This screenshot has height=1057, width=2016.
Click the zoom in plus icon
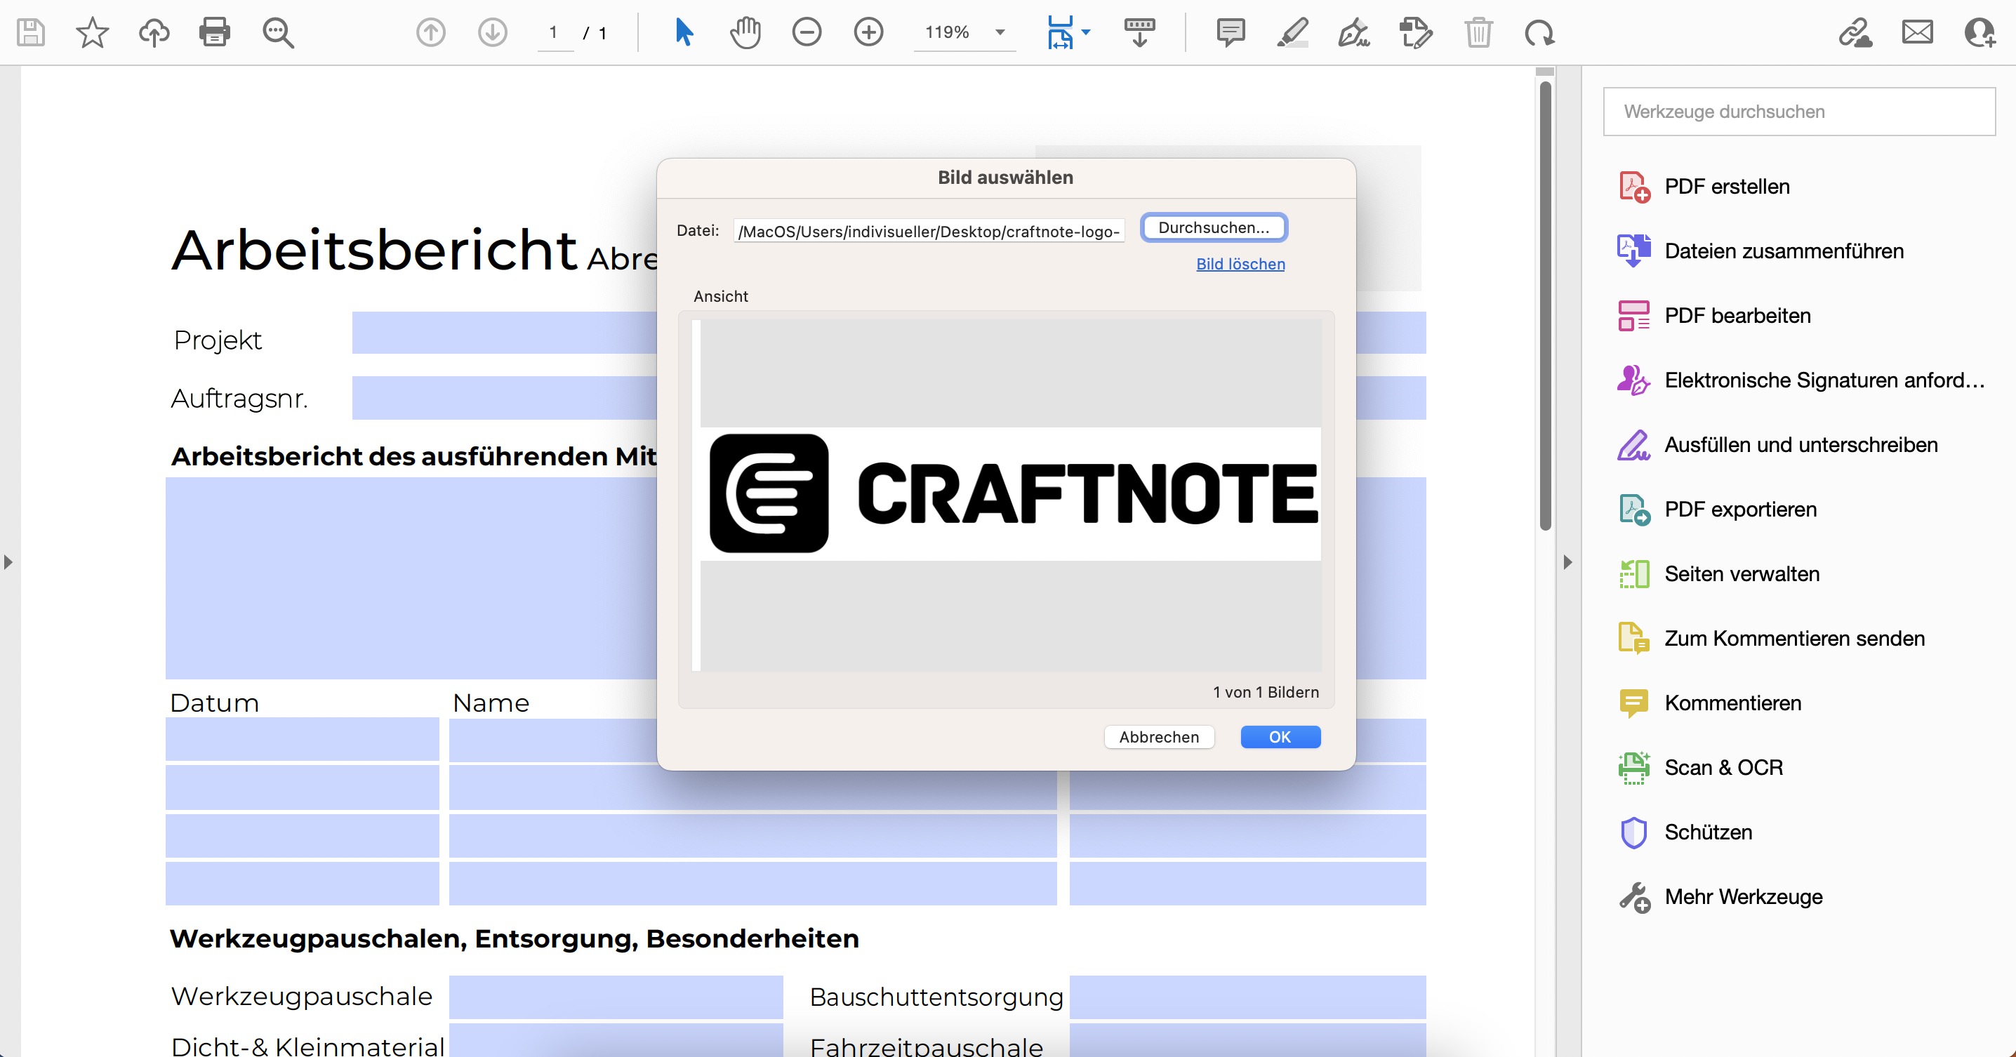click(868, 32)
